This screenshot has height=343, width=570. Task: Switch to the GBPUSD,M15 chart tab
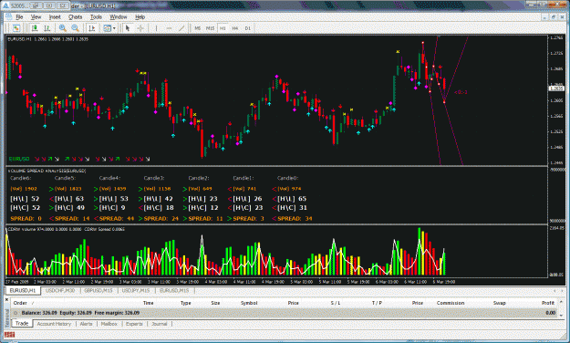tap(98, 291)
